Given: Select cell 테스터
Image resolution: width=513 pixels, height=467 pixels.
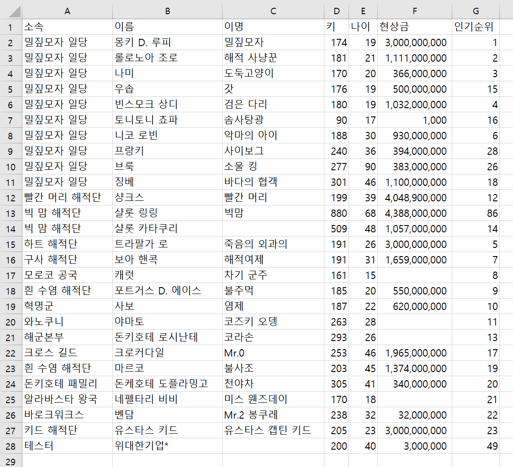Looking at the screenshot, I should (68, 446).
